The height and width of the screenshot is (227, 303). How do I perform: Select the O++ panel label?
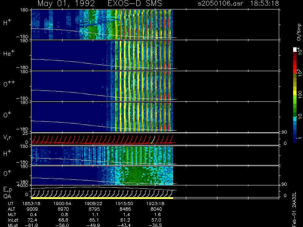(x=9, y=84)
